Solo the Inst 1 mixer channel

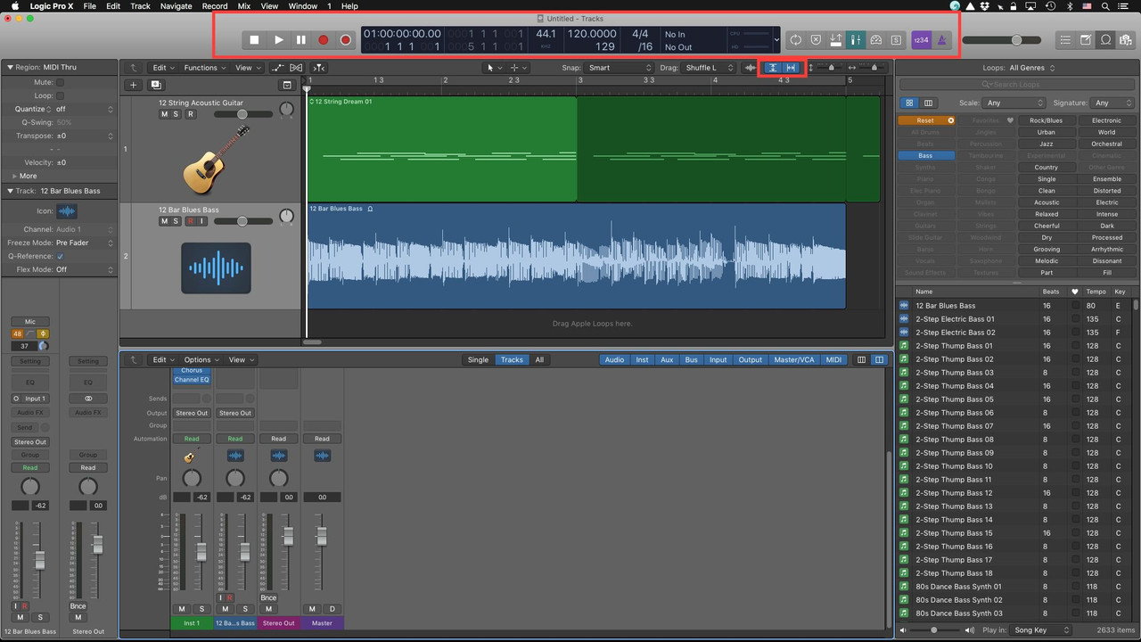click(x=202, y=609)
